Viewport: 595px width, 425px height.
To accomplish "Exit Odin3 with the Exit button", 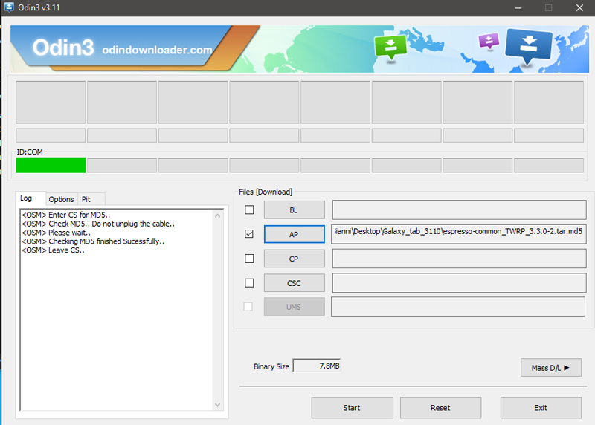I will 541,408.
